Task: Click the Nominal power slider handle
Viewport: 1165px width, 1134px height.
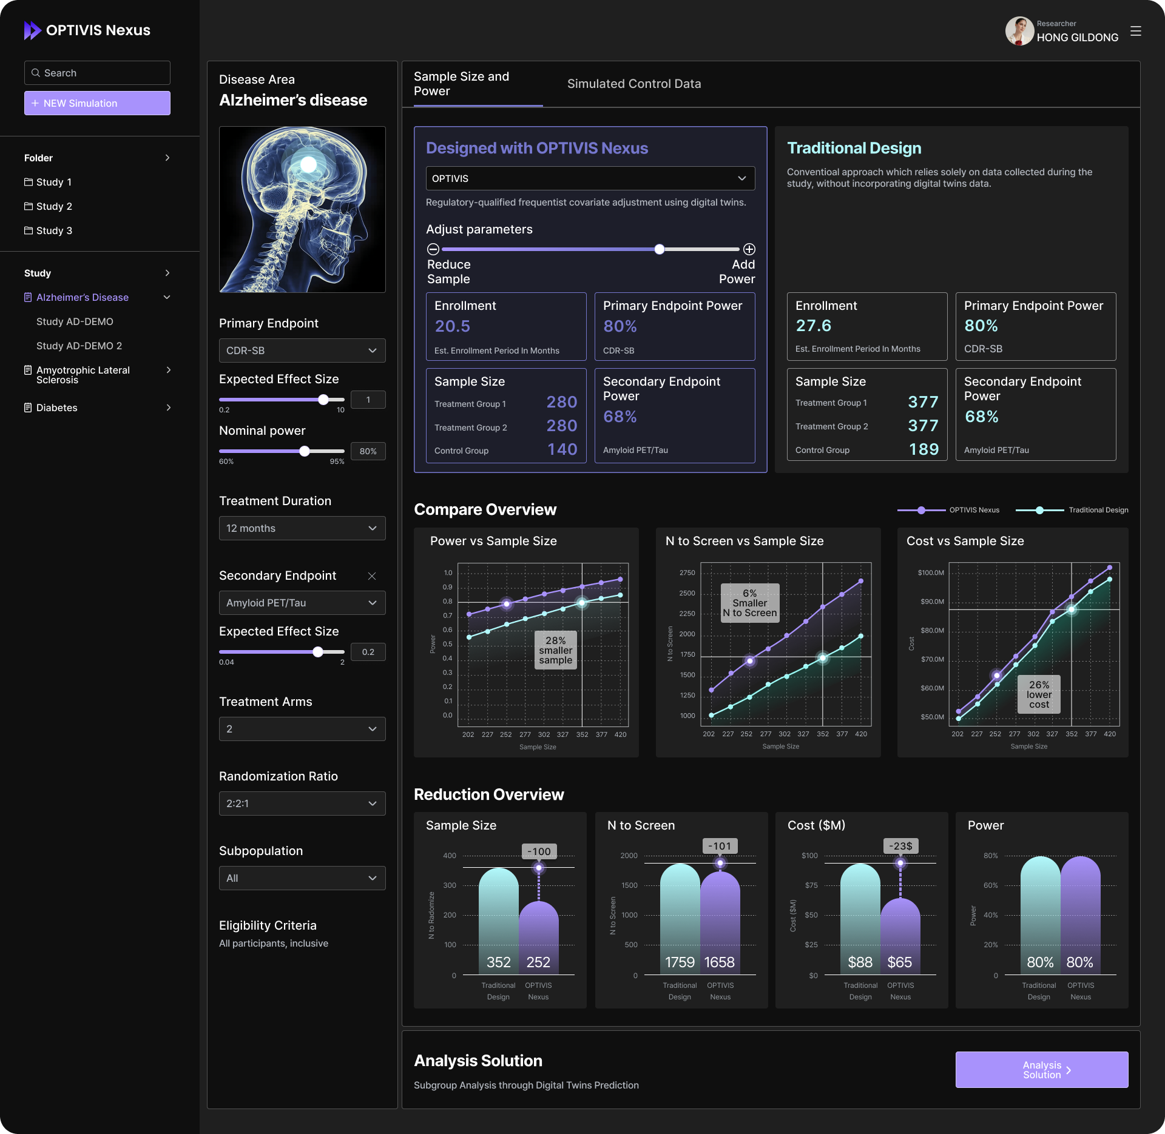Action: point(305,451)
